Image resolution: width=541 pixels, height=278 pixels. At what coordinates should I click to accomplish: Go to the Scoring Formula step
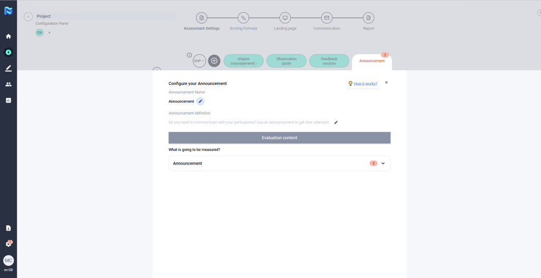(x=243, y=18)
